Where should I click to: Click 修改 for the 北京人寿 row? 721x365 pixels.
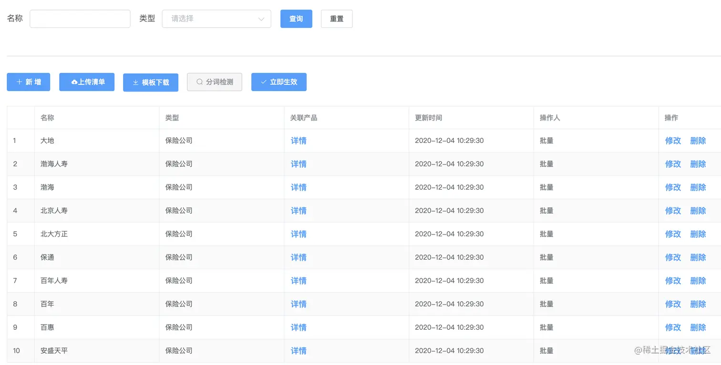click(x=673, y=211)
